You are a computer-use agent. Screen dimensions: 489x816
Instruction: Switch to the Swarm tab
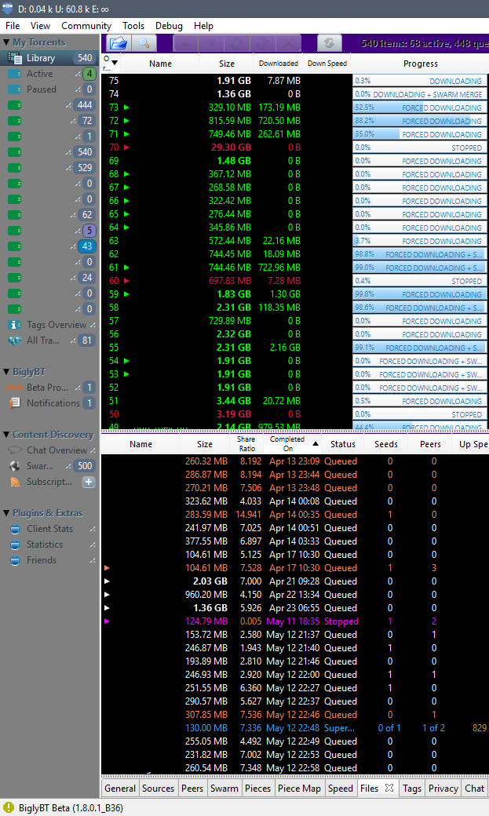click(x=224, y=789)
